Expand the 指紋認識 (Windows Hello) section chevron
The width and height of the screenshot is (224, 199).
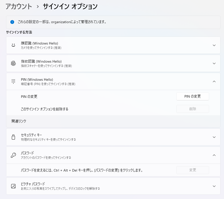coord(214,63)
